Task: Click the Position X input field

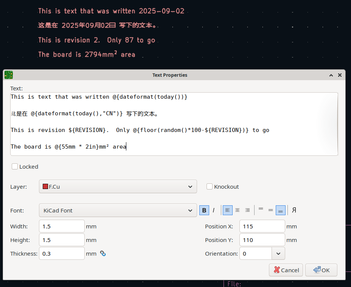Action: (x=262, y=226)
